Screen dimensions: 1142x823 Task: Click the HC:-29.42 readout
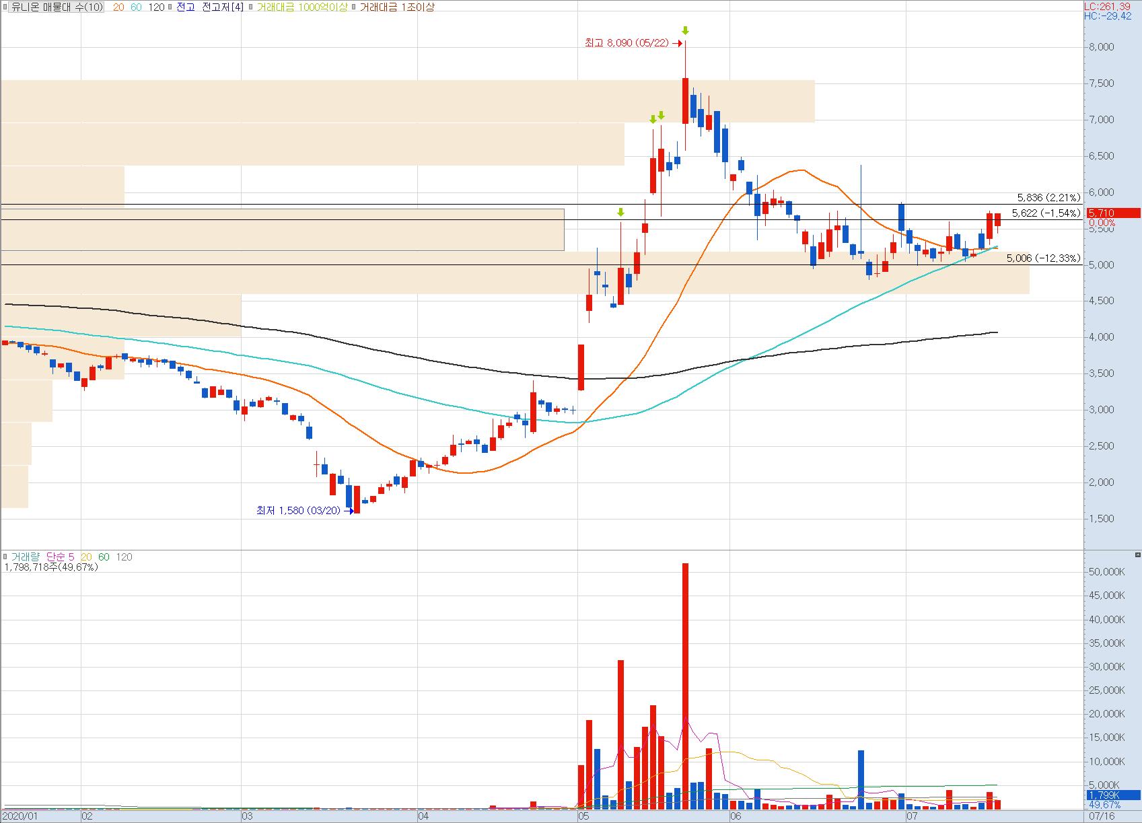(x=1108, y=15)
